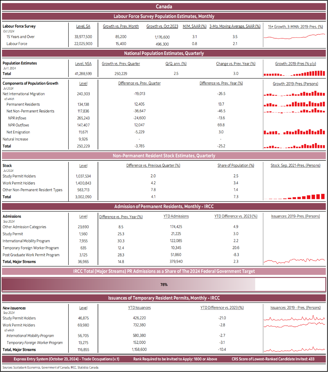Image resolution: width=328 pixels, height=372 pixels.
Task: Click the Share of Population (%) header
Action: pyautogui.click(x=236, y=165)
